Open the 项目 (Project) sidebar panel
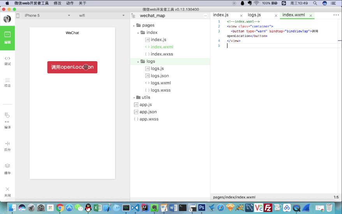The image size is (342, 214). tap(7, 83)
